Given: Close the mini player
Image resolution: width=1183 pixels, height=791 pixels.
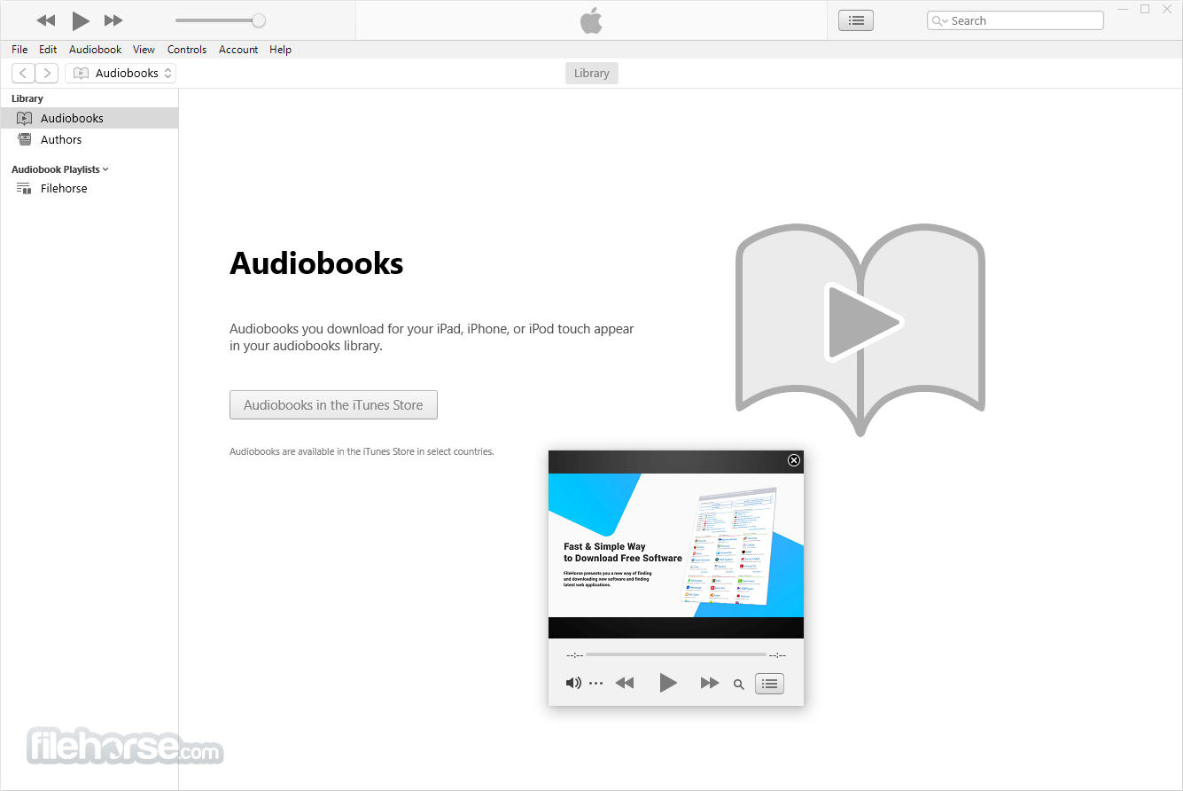Looking at the screenshot, I should pyautogui.click(x=794, y=460).
